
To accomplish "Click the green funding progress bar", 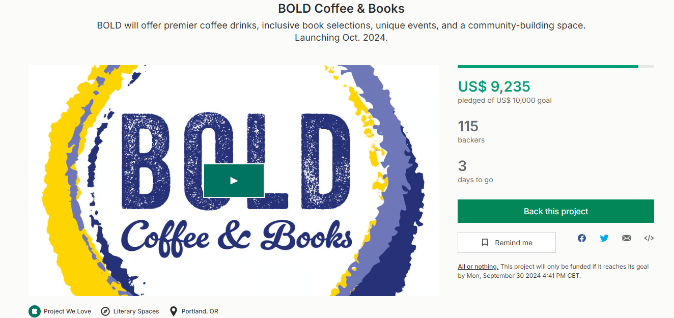I will (x=548, y=67).
